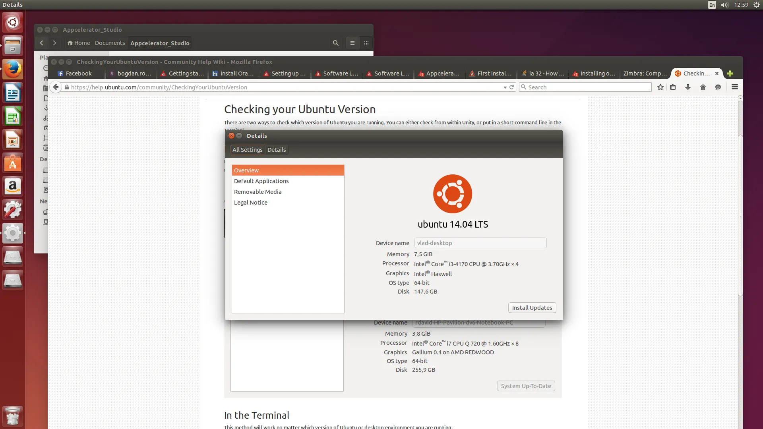Open new Firefox tab plus icon
The height and width of the screenshot is (429, 763).
(730, 73)
